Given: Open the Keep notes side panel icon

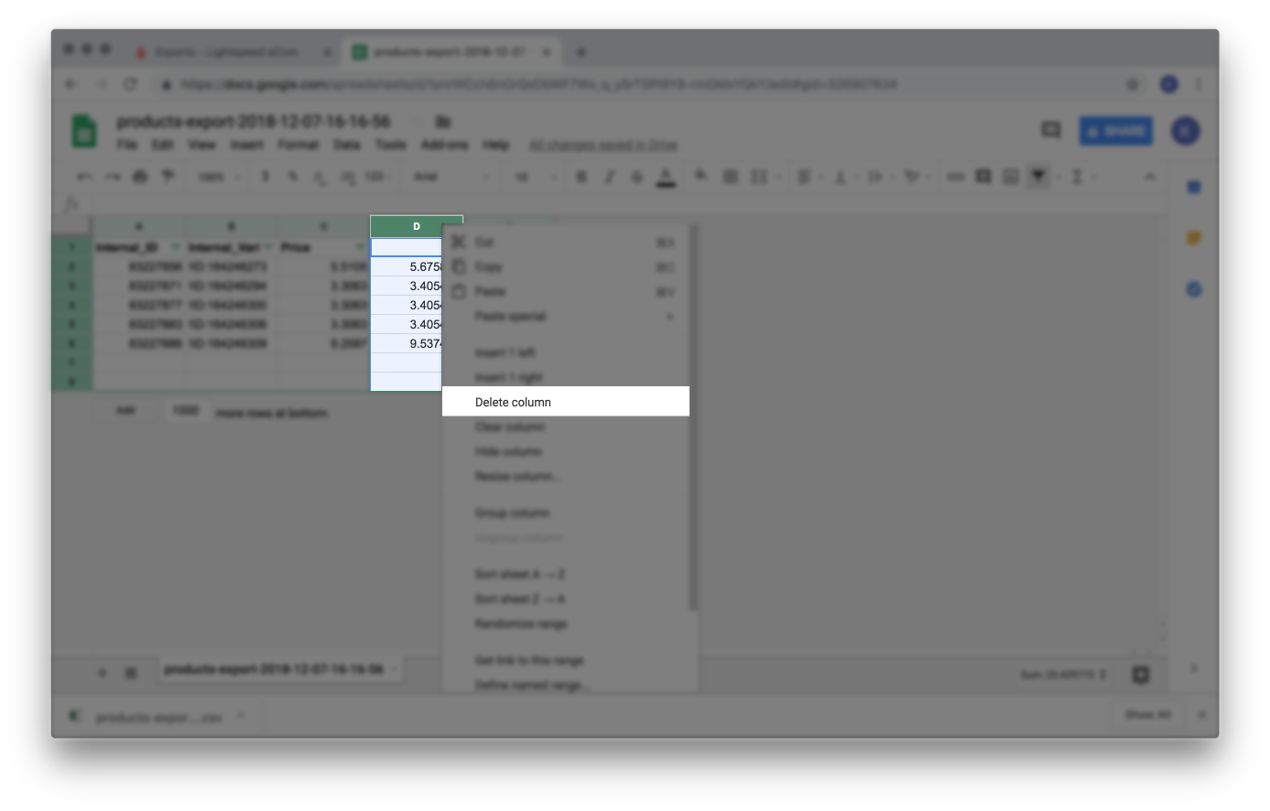Looking at the screenshot, I should [1194, 239].
